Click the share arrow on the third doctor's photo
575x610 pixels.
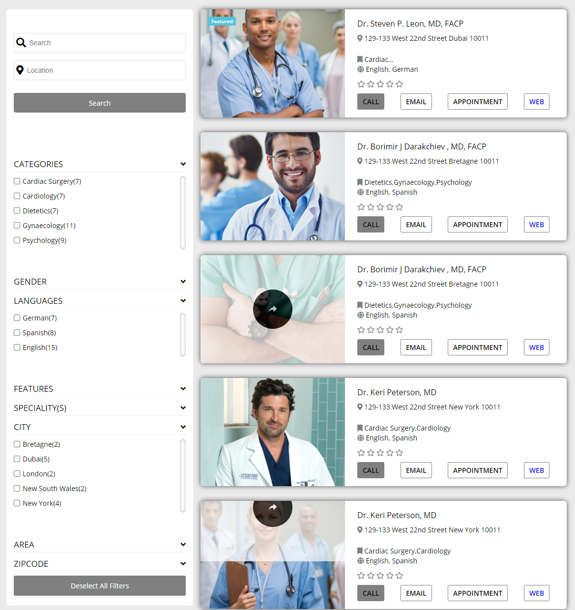click(x=273, y=309)
